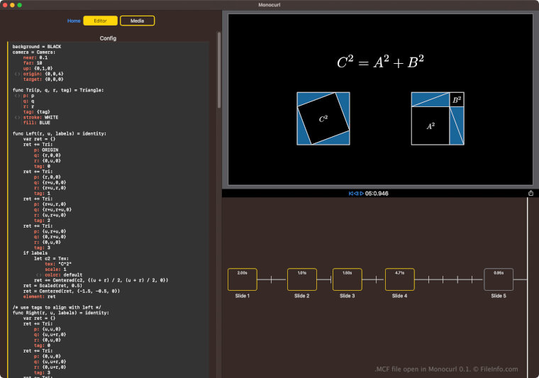The image size is (539, 378).
Task: Switch to the Media tab
Action: 137,21
